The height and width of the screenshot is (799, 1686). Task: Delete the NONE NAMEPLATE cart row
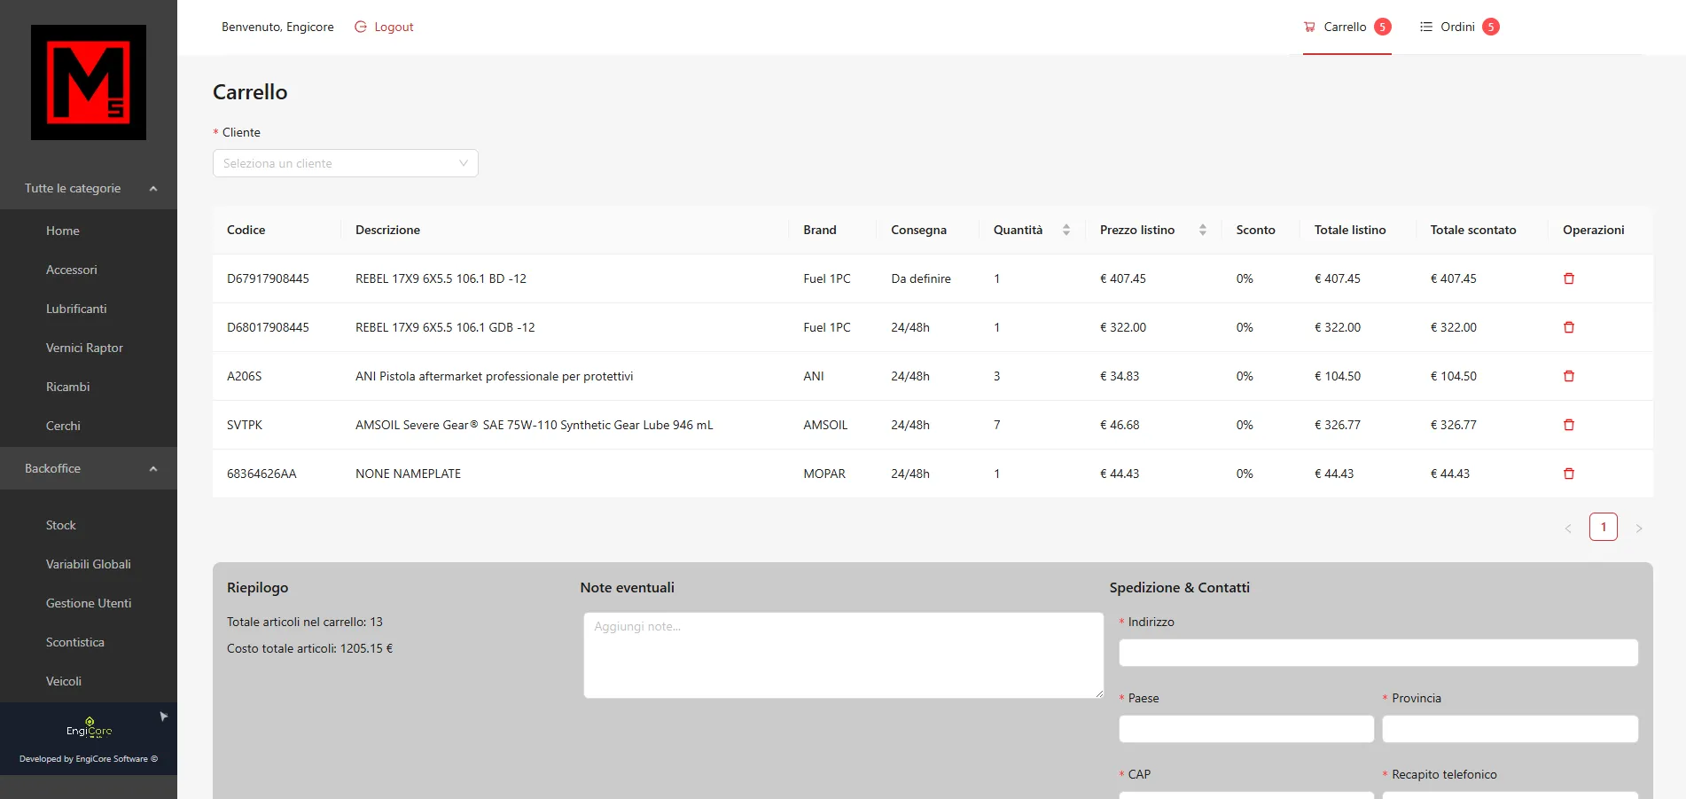[1568, 474]
